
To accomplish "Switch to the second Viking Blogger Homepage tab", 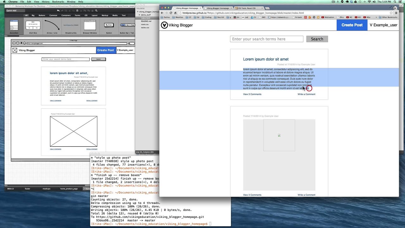I will coord(218,8).
